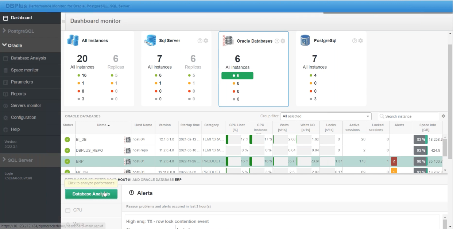Click the All Instances stacked databases icon
The image size is (453, 229).
[x=73, y=40]
